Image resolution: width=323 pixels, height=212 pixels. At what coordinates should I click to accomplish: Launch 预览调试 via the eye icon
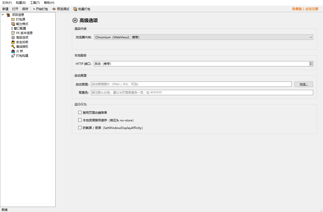point(54,9)
